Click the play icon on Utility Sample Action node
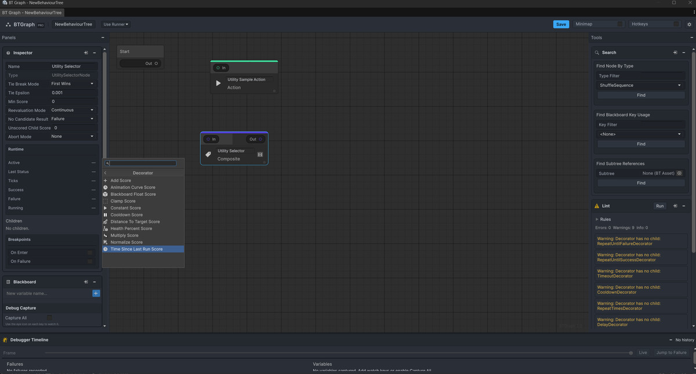Viewport: 696px width, 374px height. (218, 83)
